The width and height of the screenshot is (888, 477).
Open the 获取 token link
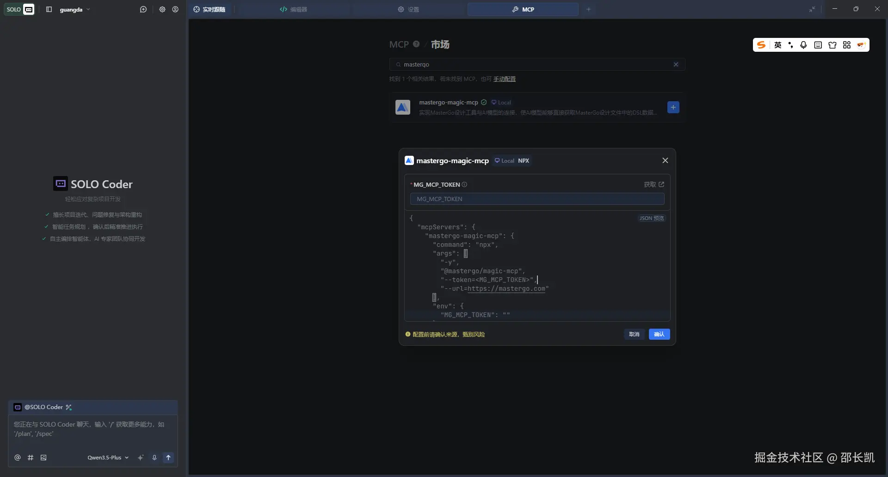(654, 184)
